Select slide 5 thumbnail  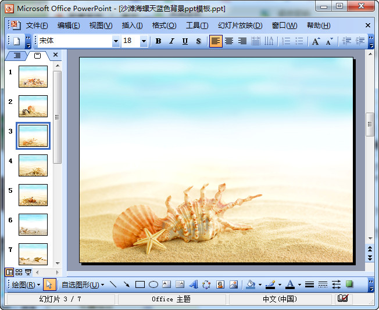click(33, 194)
